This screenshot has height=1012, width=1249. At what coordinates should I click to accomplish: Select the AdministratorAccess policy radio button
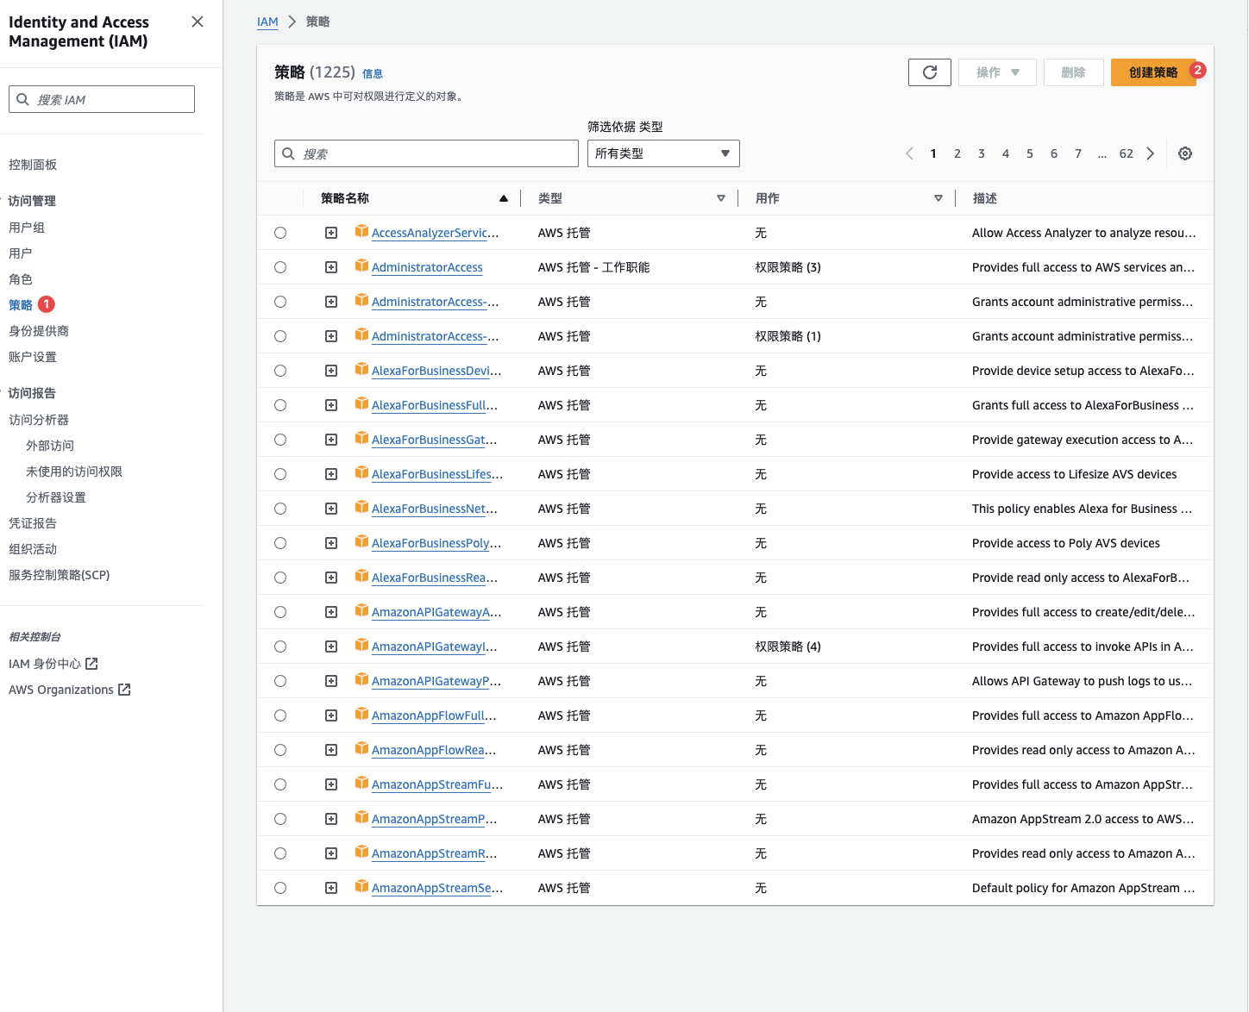280,267
